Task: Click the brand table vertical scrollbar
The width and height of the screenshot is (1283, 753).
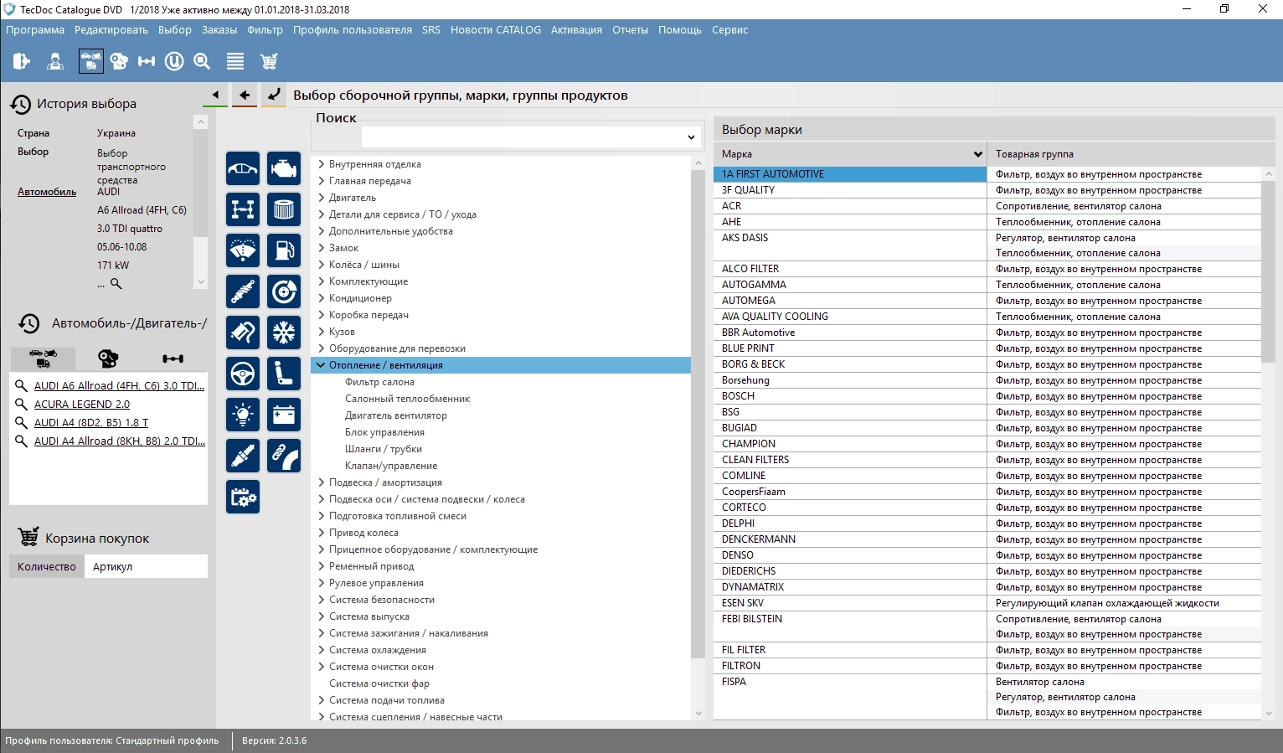Action: (1268, 271)
